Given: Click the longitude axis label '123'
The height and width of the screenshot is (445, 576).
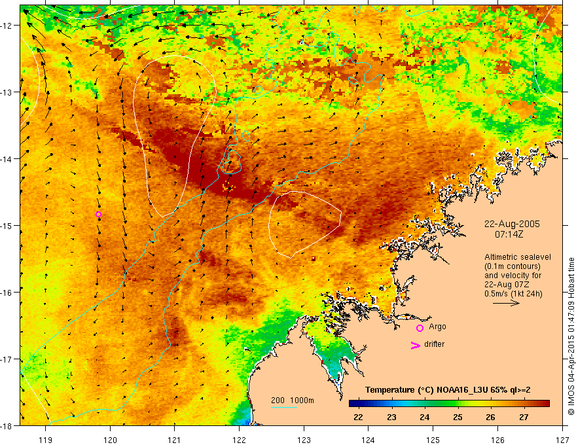Looking at the screenshot, I should point(304,440).
